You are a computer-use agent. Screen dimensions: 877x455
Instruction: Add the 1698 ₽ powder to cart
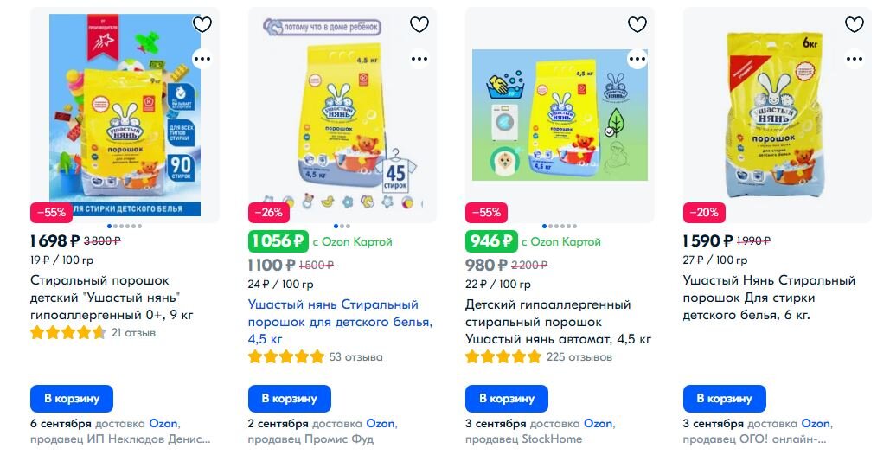click(x=72, y=399)
